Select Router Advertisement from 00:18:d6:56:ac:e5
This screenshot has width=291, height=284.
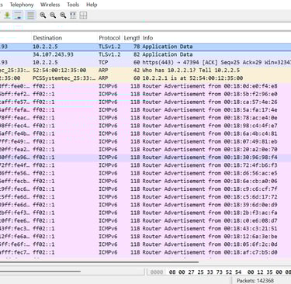point(145,173)
